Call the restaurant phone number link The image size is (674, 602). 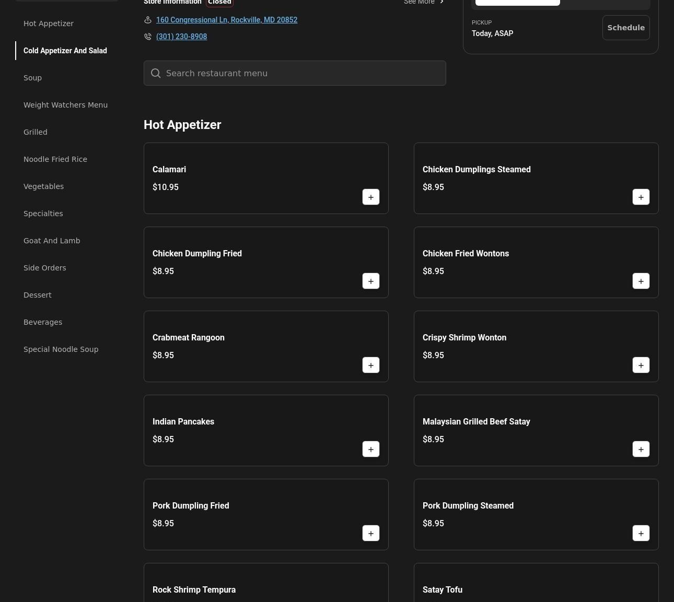tap(181, 37)
